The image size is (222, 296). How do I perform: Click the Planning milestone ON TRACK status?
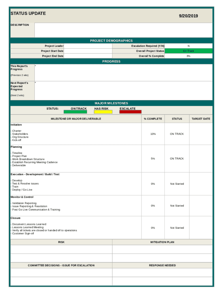coord(177,159)
